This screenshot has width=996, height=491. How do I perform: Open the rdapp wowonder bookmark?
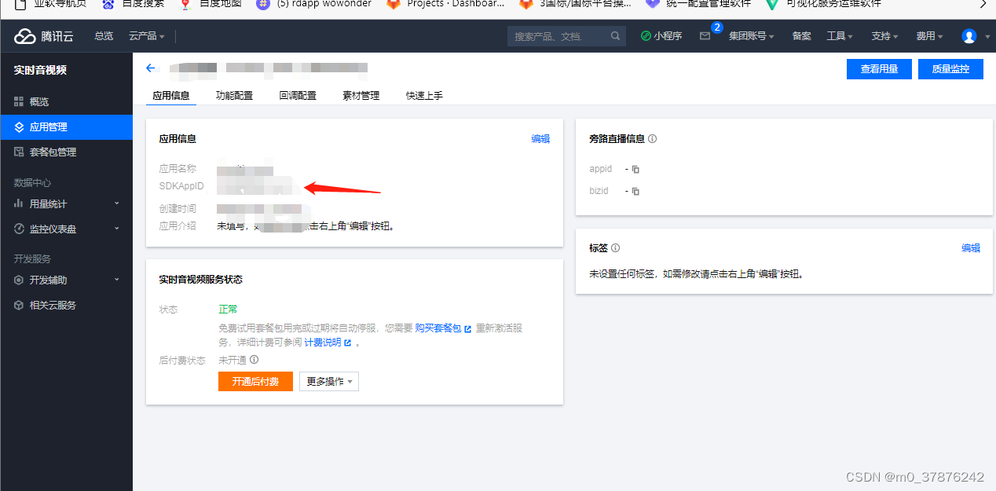(x=314, y=4)
